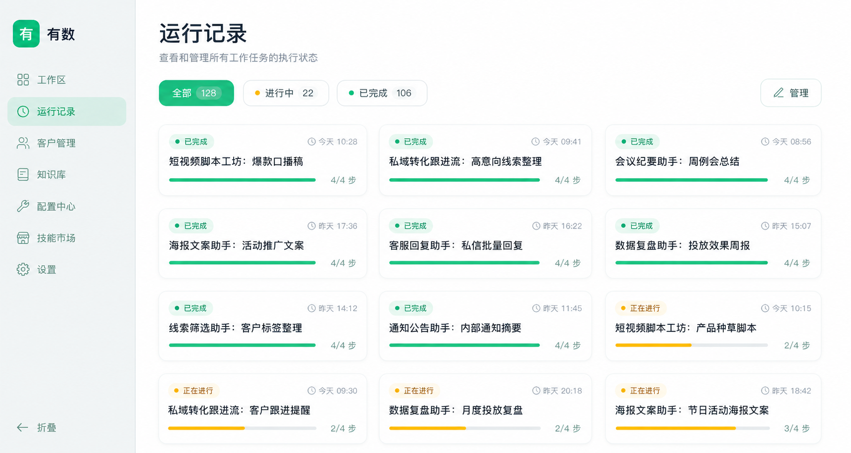Open 客服回复助手：私信批量回复 record
The width and height of the screenshot is (851, 453).
485,243
